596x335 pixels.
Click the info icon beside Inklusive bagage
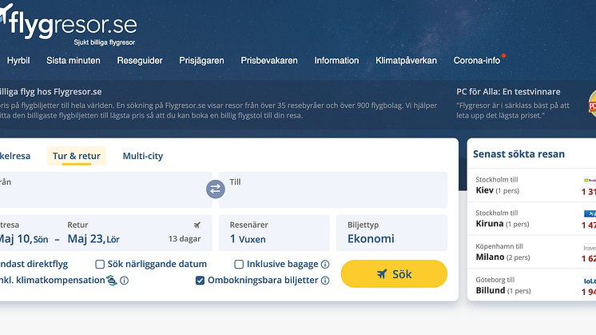pyautogui.click(x=325, y=264)
